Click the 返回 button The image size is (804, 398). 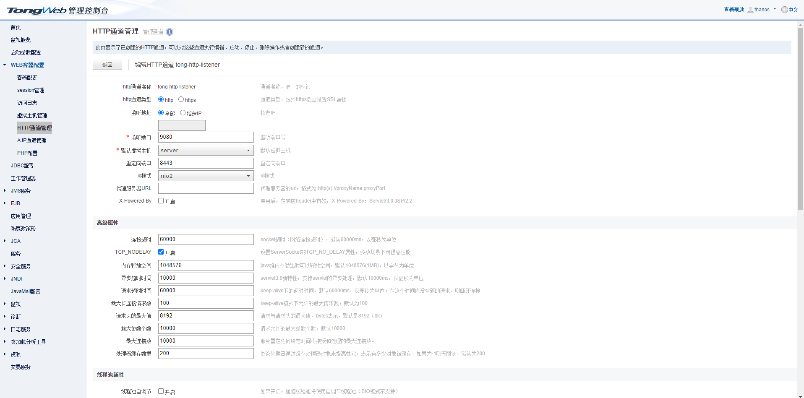(107, 65)
